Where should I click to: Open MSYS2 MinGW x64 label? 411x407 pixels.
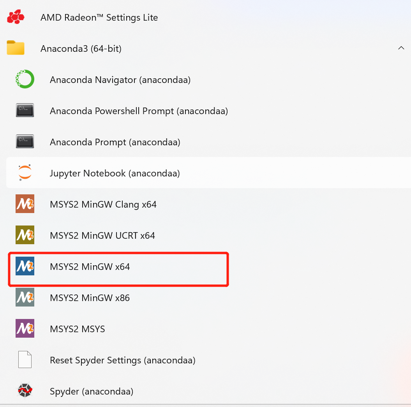(x=90, y=267)
